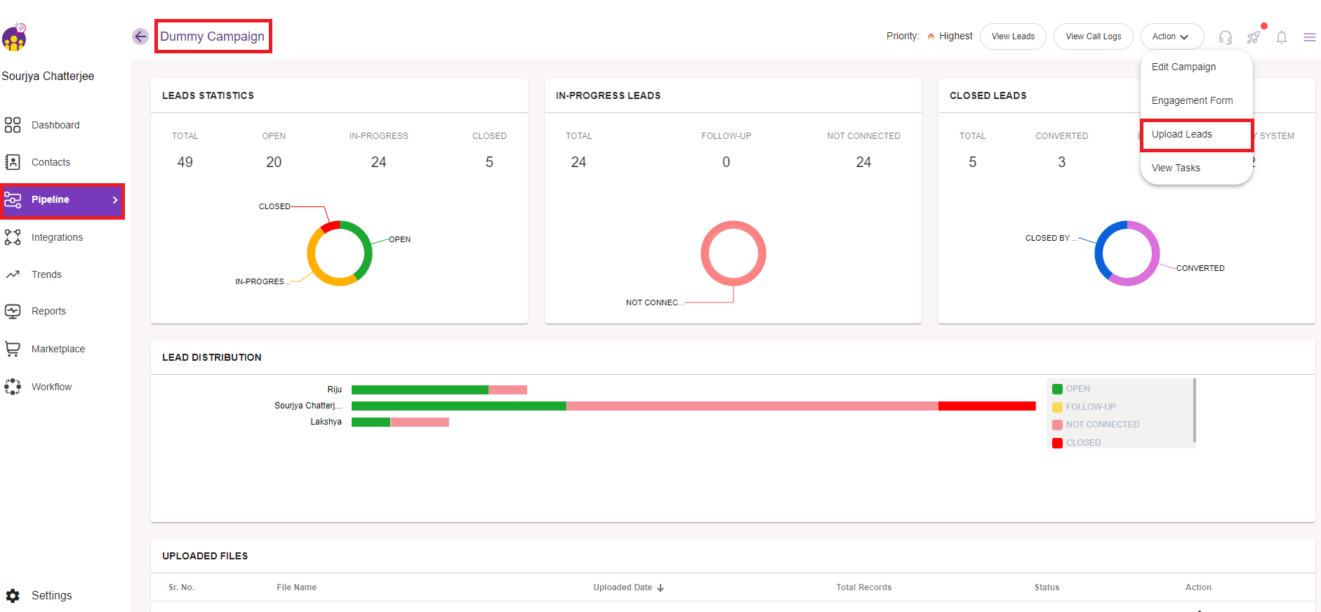The height and width of the screenshot is (612, 1321).
Task: Open the notifications bell
Action: coord(1281,37)
